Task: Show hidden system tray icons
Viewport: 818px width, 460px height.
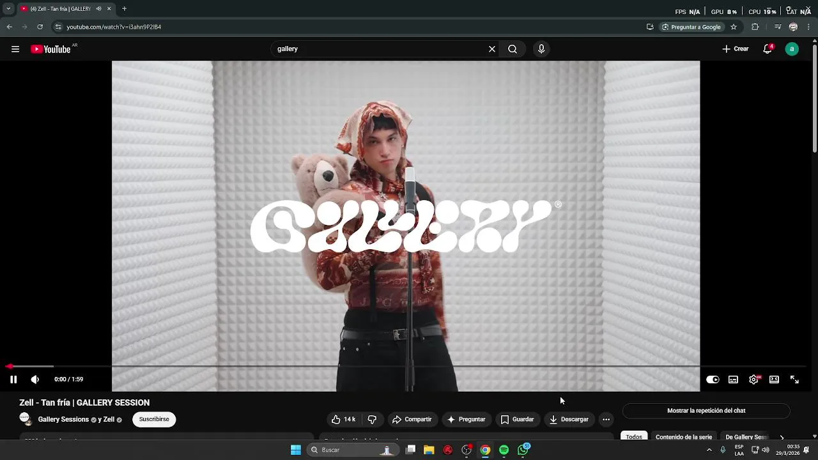Action: coord(709,450)
